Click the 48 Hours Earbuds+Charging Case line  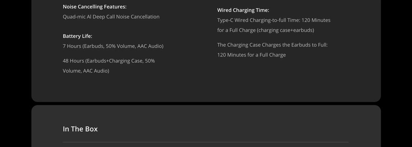click(x=109, y=61)
